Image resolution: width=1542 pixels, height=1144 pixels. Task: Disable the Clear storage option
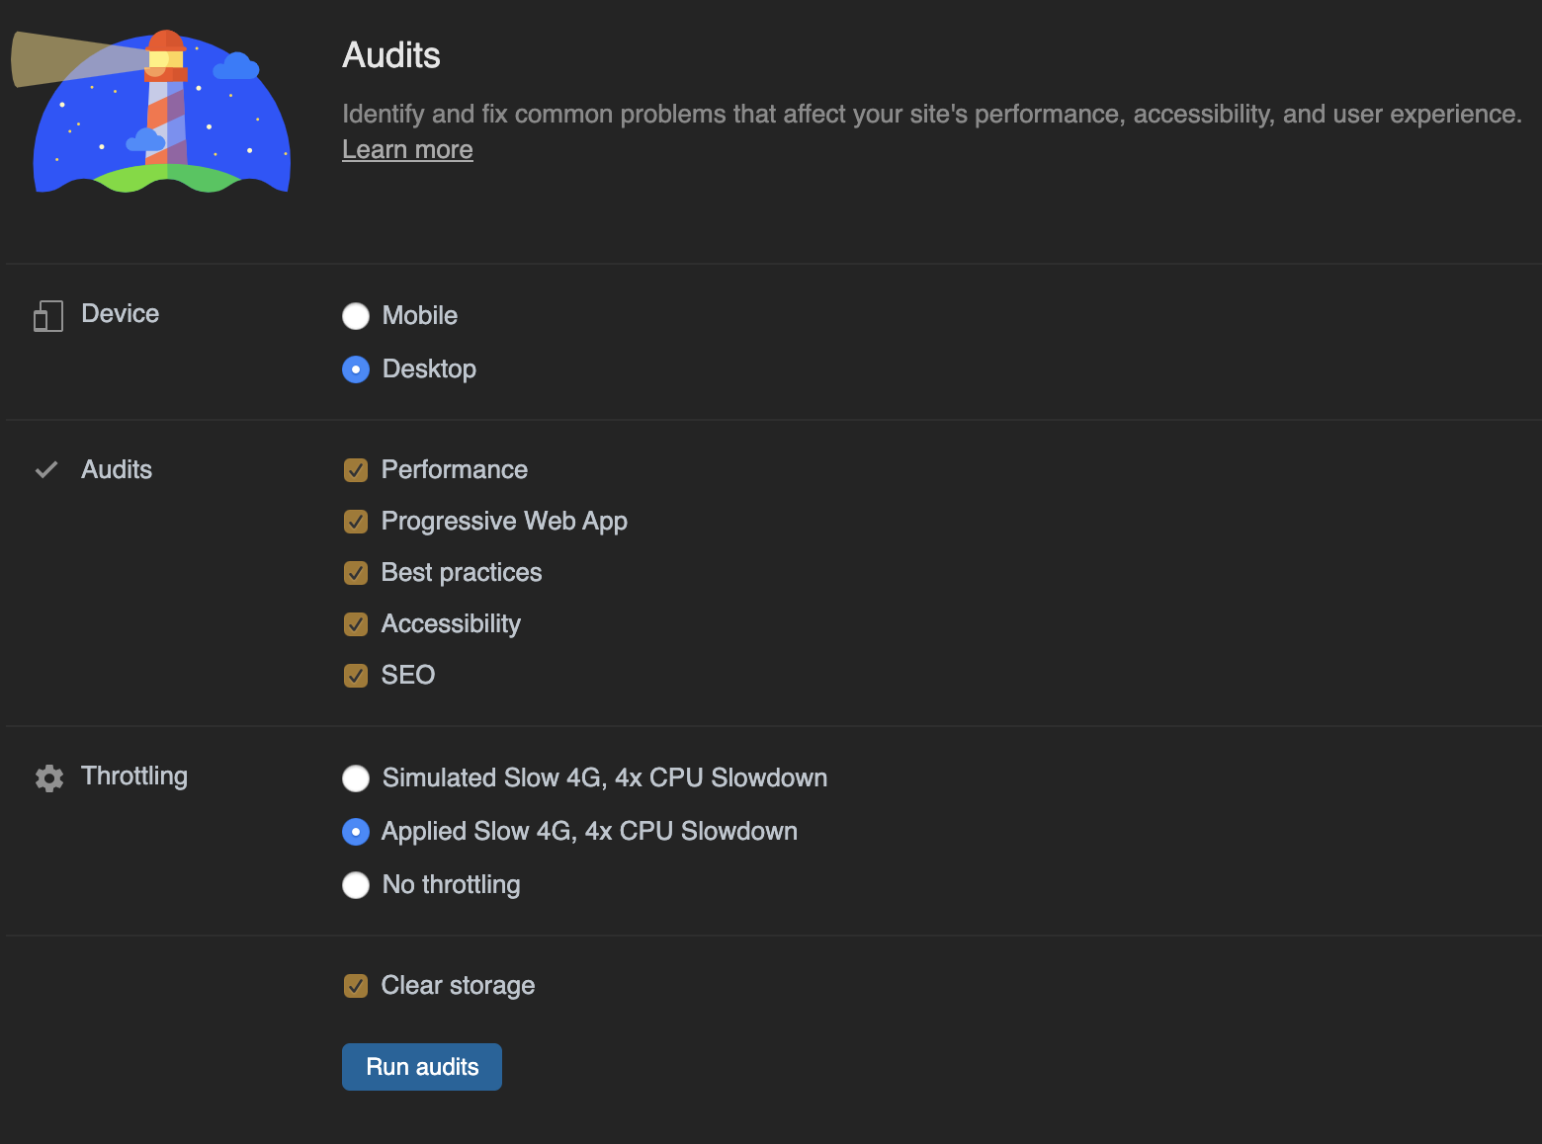355,985
